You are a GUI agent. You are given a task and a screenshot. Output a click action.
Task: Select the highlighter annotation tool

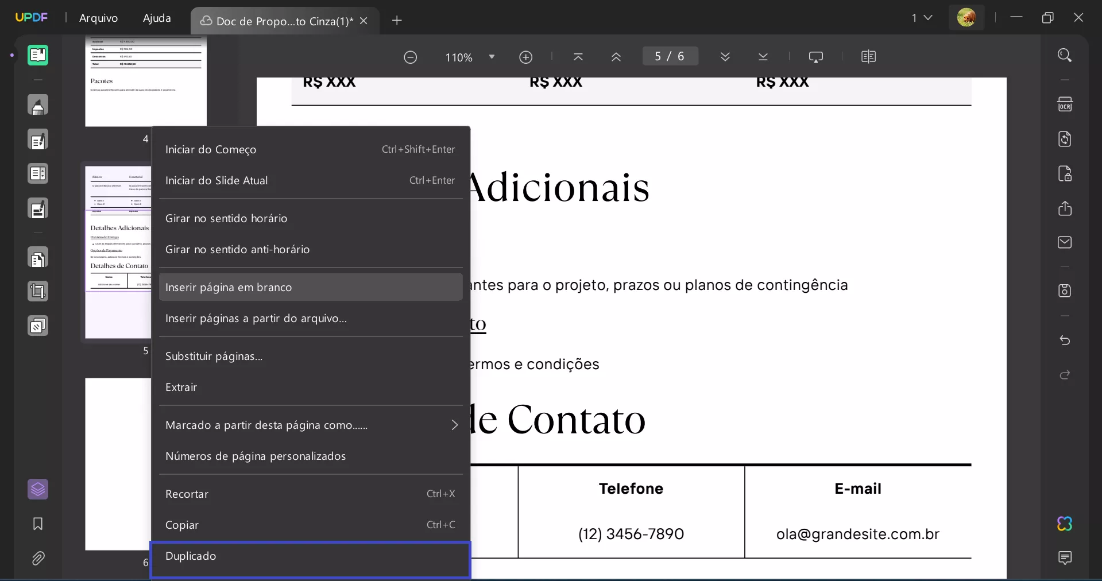pos(38,105)
